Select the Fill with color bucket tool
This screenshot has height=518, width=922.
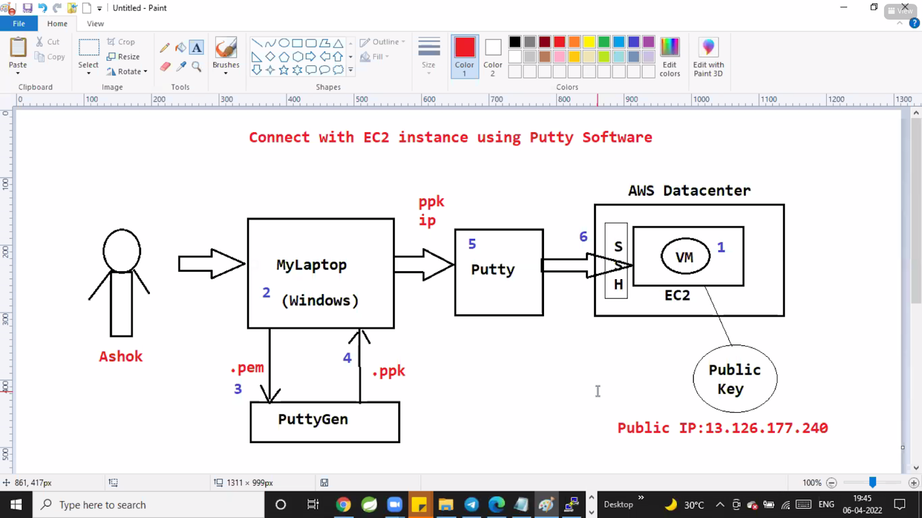181,48
